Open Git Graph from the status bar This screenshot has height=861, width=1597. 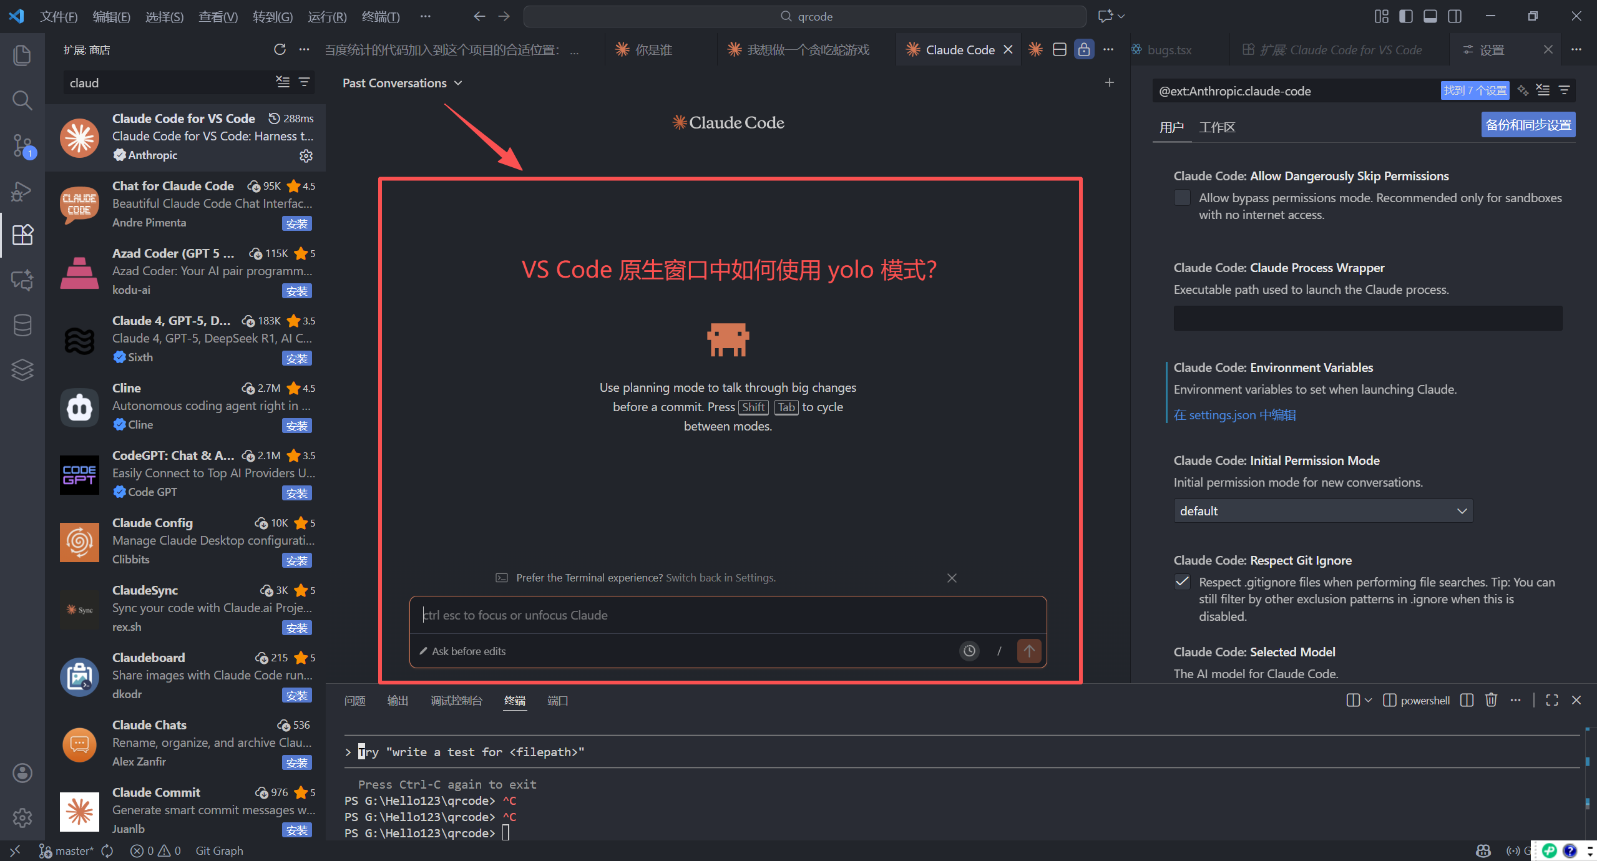coord(219,850)
